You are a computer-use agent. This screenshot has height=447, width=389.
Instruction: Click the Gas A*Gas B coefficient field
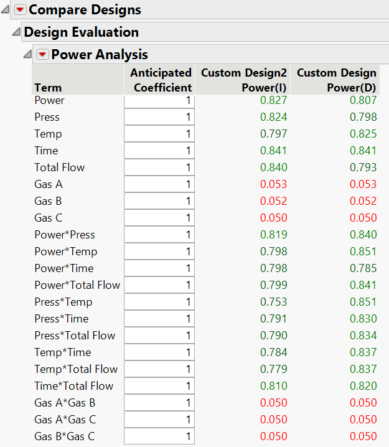(x=159, y=403)
